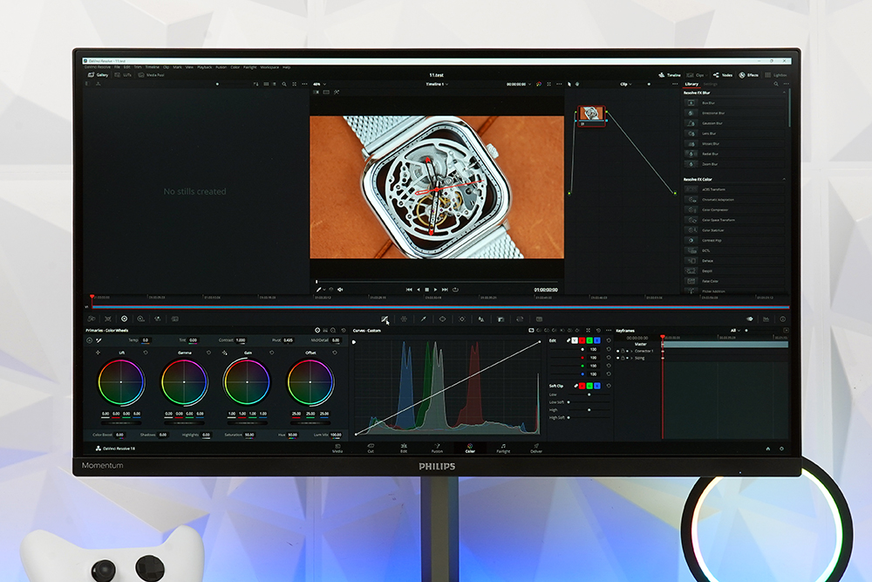This screenshot has width=872, height=582.
Task: Switch to the Fusion page
Action: tap(437, 448)
